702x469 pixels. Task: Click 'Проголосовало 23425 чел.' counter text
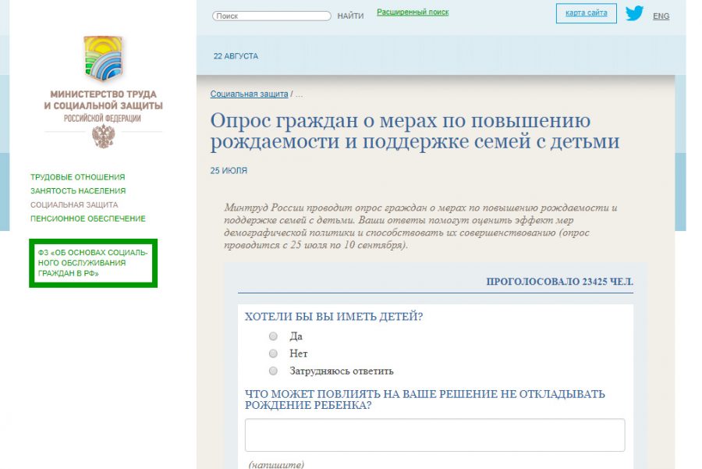point(559,282)
